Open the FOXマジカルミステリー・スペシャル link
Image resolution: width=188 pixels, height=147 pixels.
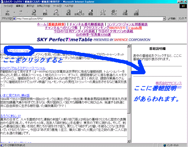pyautogui.click(x=23, y=68)
